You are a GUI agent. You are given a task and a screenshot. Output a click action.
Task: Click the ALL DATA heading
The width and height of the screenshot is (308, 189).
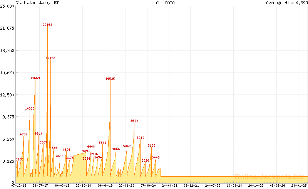click(165, 3)
